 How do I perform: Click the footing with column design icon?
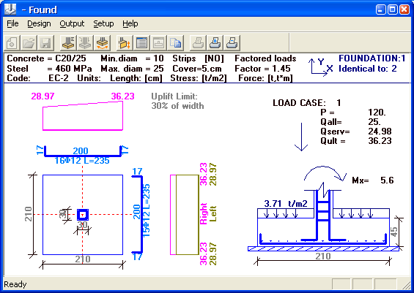click(x=68, y=43)
